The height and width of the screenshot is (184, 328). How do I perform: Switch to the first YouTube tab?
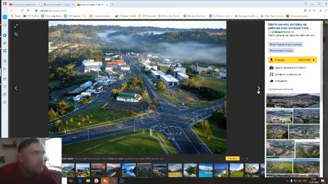coord(25,5)
